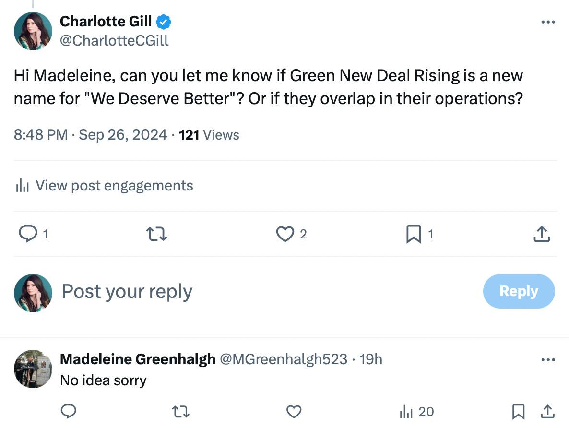Open the @CharlotteCGill handle link

point(114,41)
